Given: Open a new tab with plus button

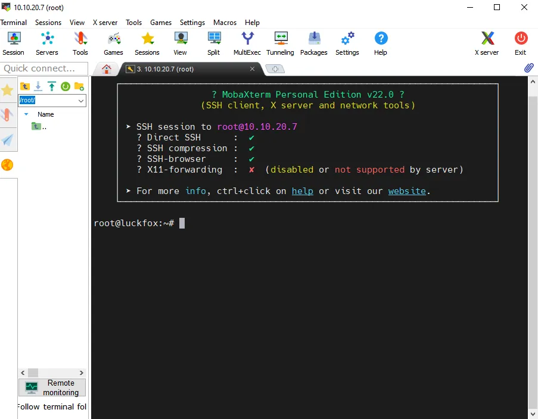Looking at the screenshot, I should (x=275, y=69).
